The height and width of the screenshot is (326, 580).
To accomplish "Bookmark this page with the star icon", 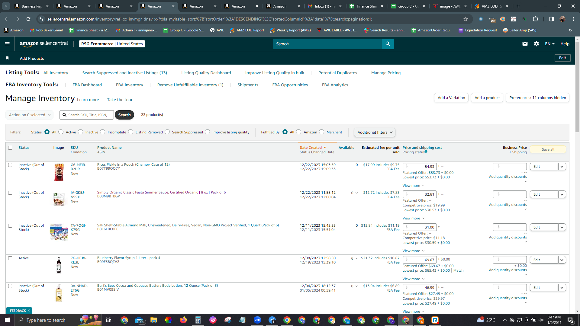I will [x=466, y=19].
